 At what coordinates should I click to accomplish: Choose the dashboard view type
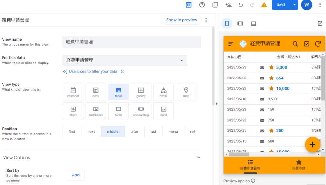pos(96,111)
